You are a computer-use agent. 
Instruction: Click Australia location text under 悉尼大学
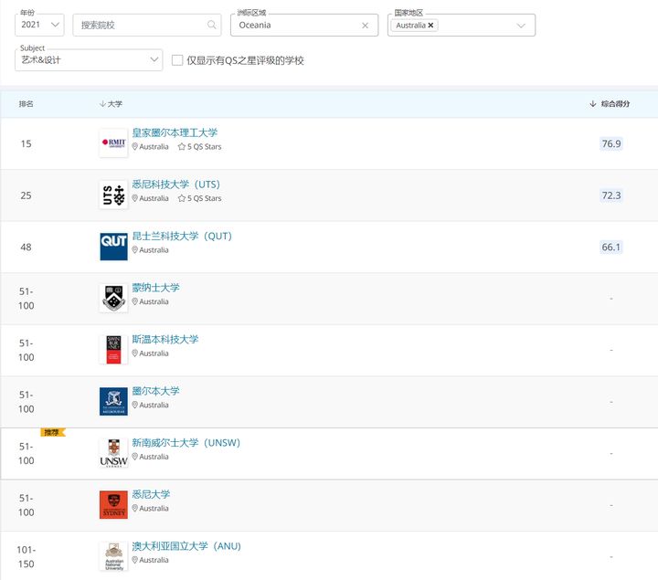154,508
